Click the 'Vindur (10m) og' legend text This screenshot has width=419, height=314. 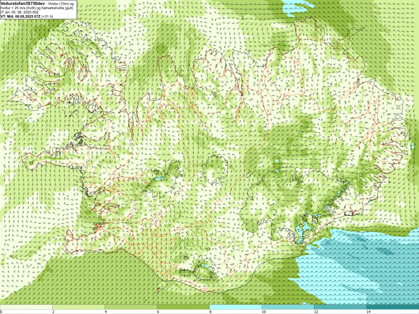coord(61,3)
